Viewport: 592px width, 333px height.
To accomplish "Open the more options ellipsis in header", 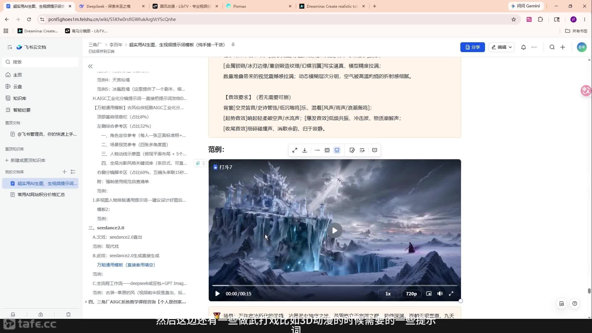I will click(x=534, y=47).
